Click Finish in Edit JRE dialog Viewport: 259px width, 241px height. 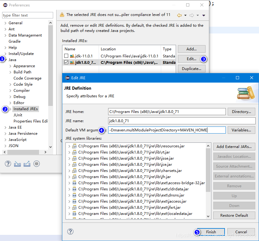pos(211,232)
